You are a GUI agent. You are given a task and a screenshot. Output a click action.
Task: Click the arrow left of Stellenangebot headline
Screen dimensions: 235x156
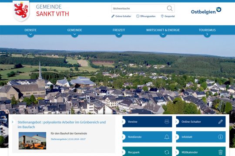[13, 122]
